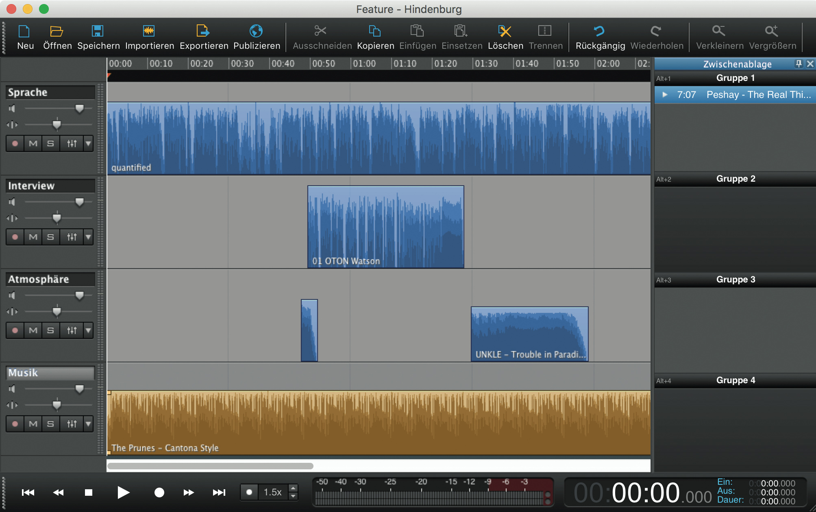Click the Importieren waveform icon
The image size is (816, 512).
tap(149, 31)
